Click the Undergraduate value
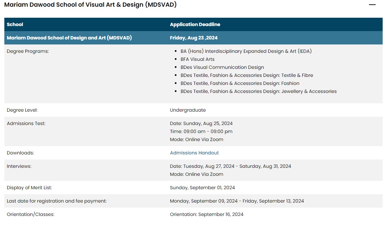This screenshot has width=389, height=228. (x=188, y=110)
